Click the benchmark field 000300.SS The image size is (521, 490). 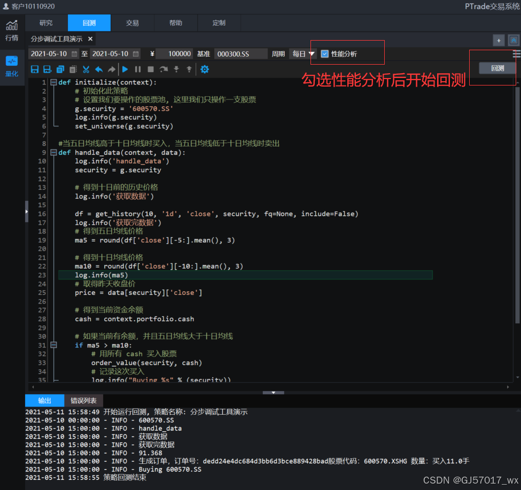pyautogui.click(x=241, y=54)
